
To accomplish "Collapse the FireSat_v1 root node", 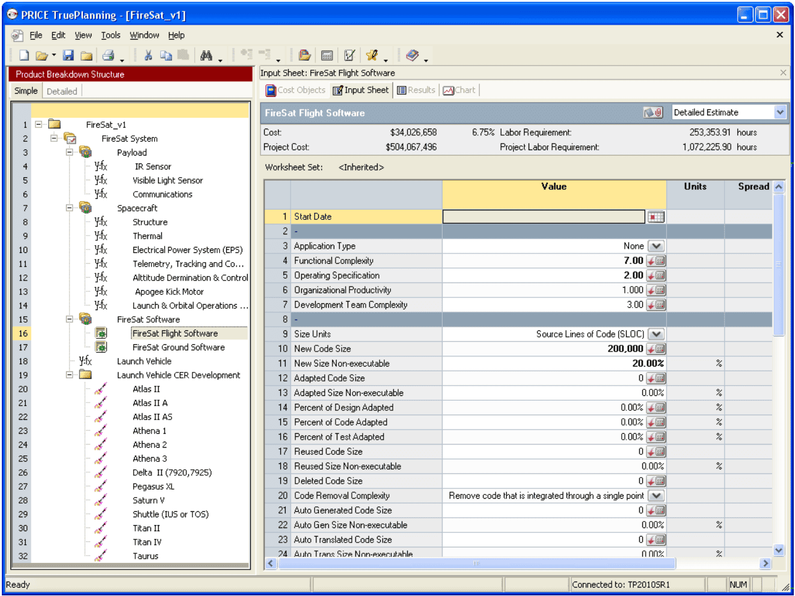I will point(38,124).
